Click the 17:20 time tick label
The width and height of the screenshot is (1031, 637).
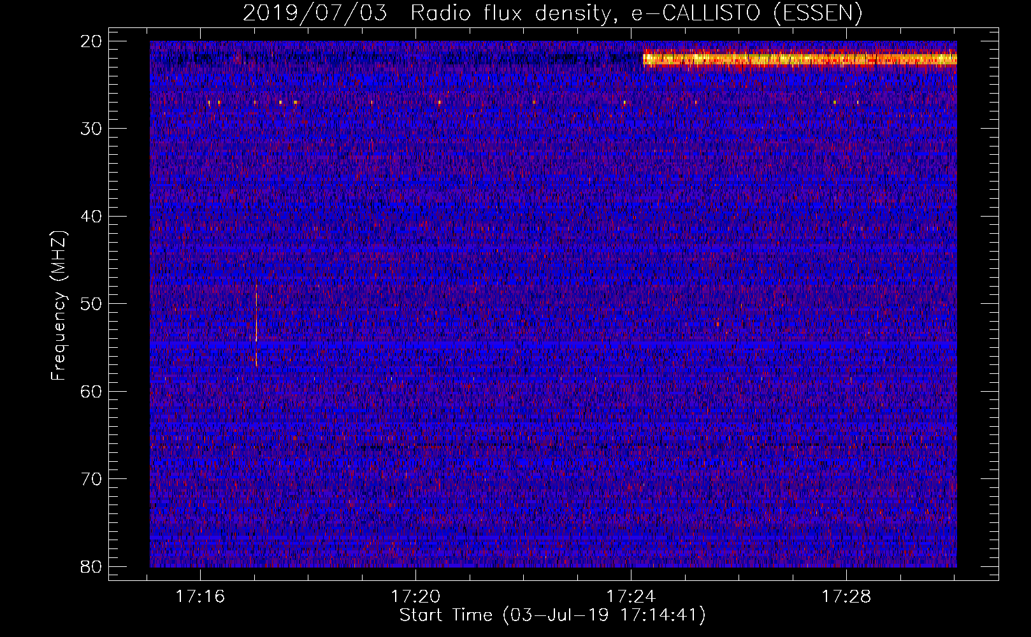tap(415, 597)
